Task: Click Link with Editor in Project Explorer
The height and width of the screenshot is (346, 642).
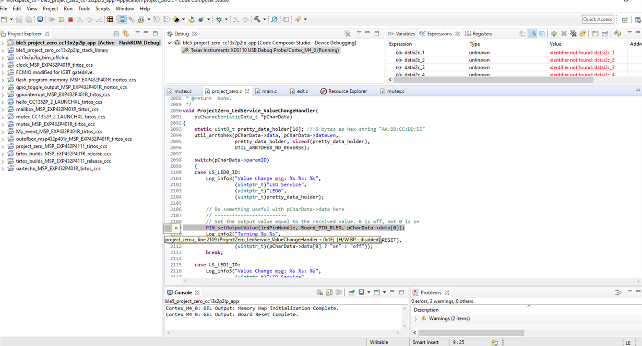Action: pos(126,33)
